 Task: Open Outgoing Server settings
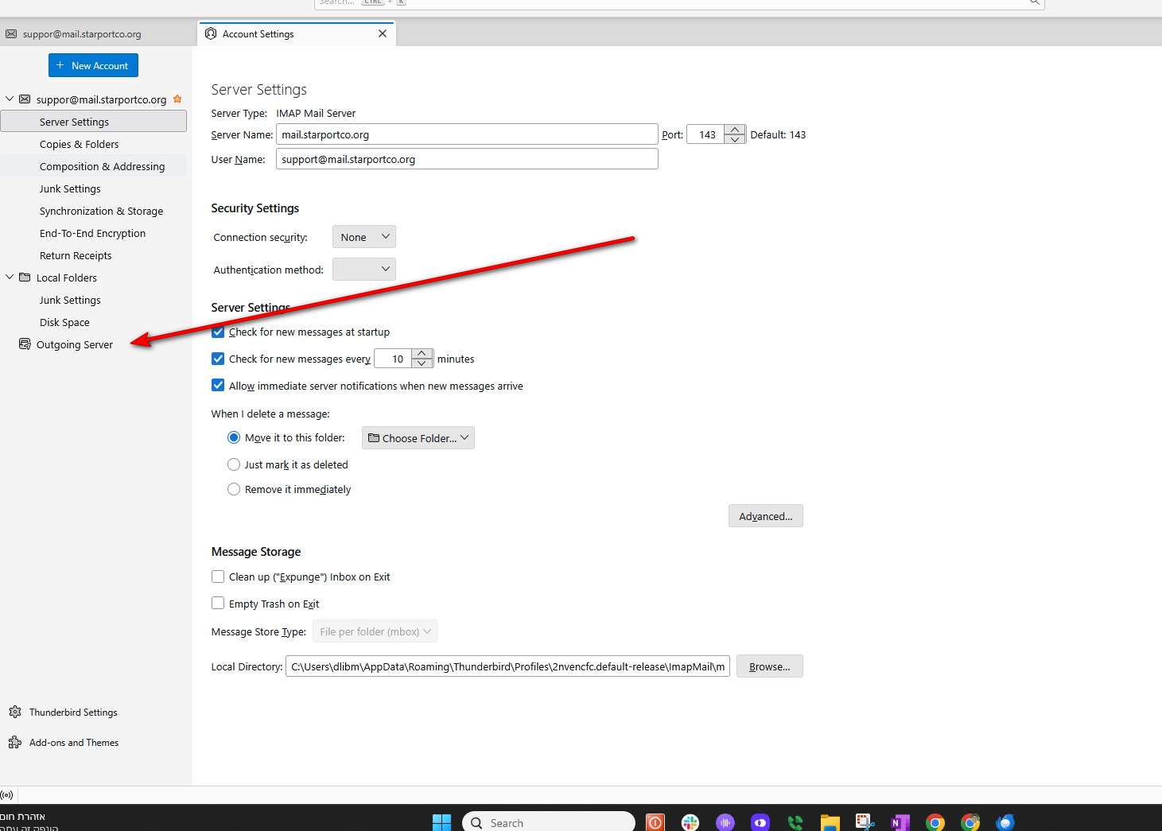[75, 344]
